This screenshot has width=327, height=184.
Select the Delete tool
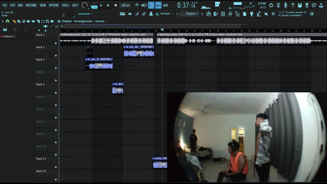pyautogui.click(x=24, y=21)
